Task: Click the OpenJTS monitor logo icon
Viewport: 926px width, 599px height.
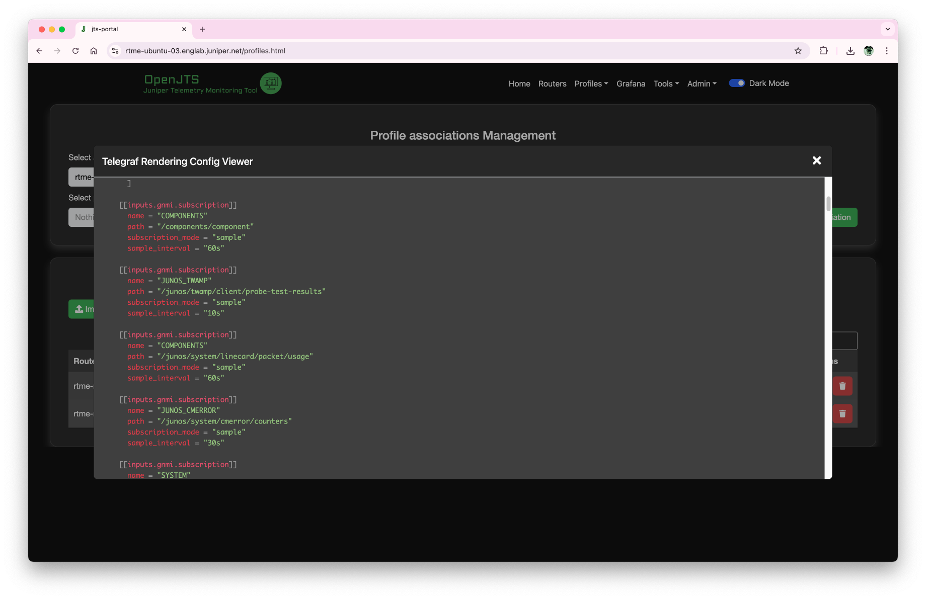Action: tap(271, 83)
